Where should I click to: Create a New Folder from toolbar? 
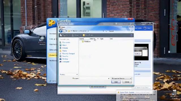[88, 35]
